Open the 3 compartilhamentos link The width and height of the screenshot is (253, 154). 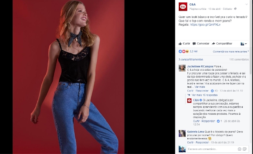pyautogui.click(x=191, y=60)
